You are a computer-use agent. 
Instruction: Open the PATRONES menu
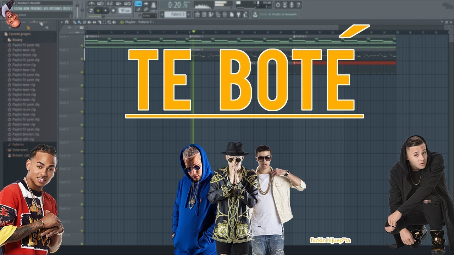pos(36,8)
